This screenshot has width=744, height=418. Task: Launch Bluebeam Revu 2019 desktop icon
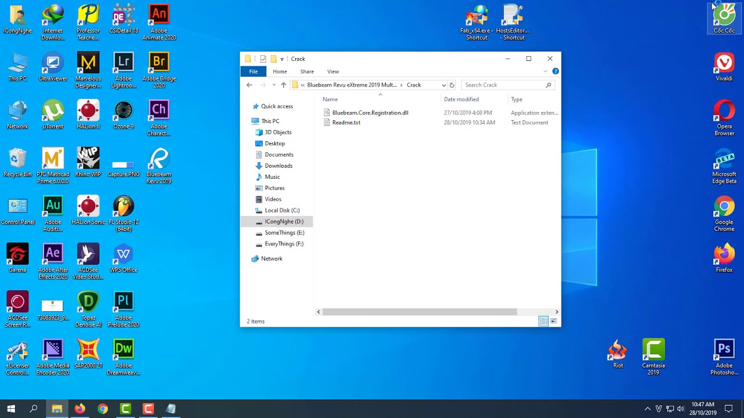pos(159,166)
